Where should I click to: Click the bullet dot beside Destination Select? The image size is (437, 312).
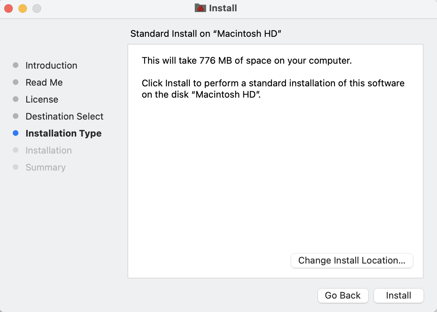[16, 116]
